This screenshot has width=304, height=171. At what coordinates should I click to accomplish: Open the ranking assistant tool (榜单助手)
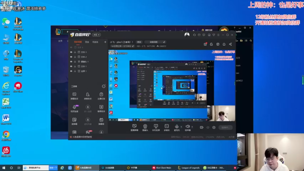[101, 109]
